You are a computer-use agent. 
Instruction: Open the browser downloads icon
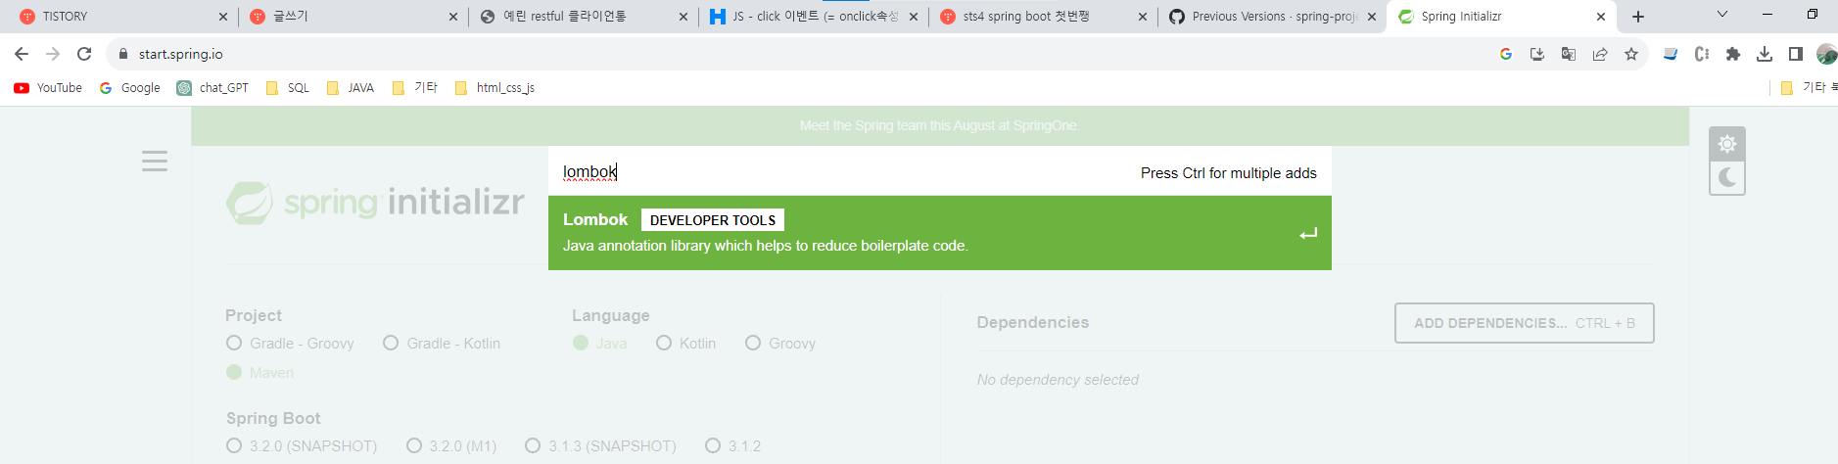[x=1765, y=54]
